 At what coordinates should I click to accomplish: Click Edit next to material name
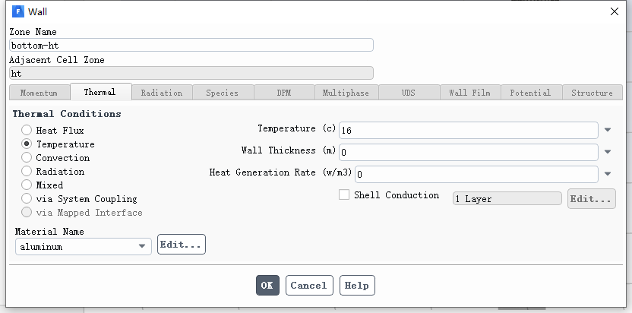tap(182, 245)
